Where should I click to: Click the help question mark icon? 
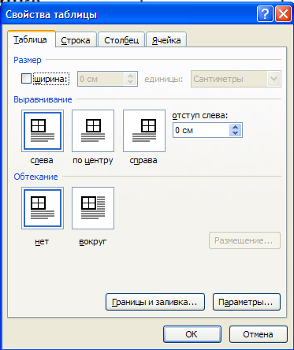[x=265, y=14]
